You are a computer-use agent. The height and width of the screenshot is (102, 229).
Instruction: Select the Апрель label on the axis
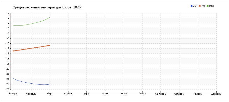(x=68, y=94)
